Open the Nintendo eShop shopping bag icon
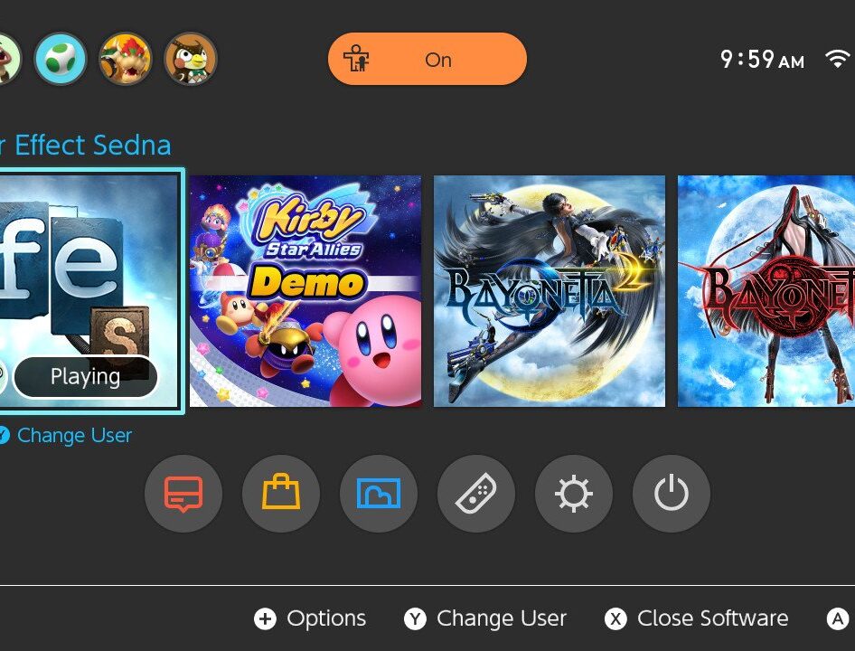 point(281,494)
